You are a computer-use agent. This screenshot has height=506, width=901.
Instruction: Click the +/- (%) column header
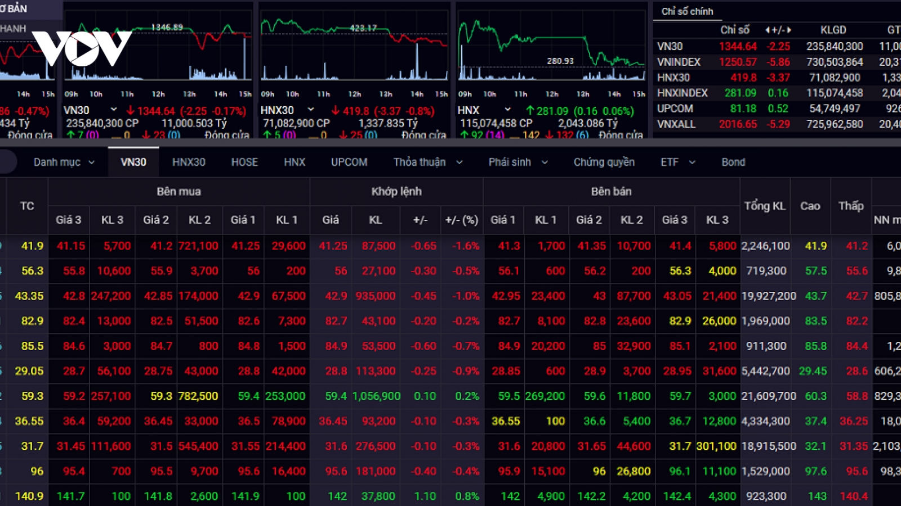point(462,220)
